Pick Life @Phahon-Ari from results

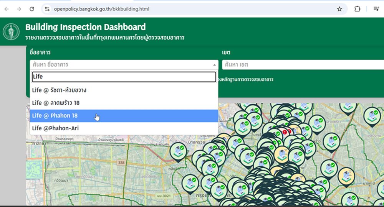[55, 128]
